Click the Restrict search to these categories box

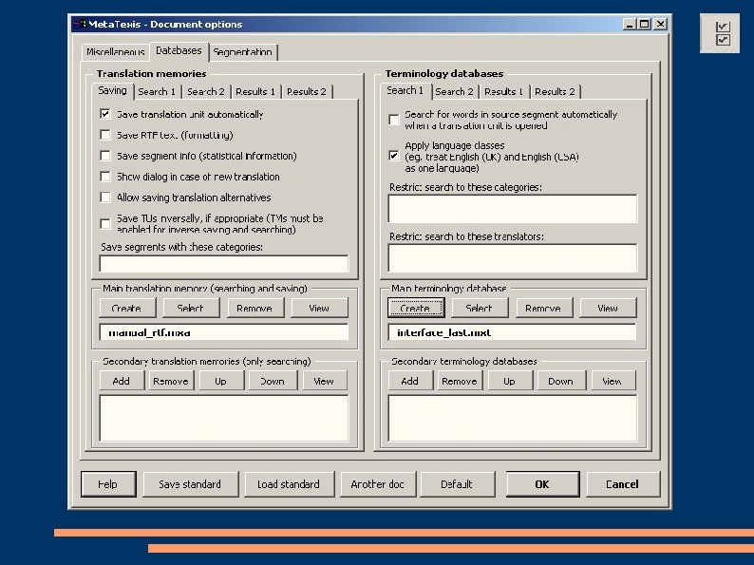[513, 209]
